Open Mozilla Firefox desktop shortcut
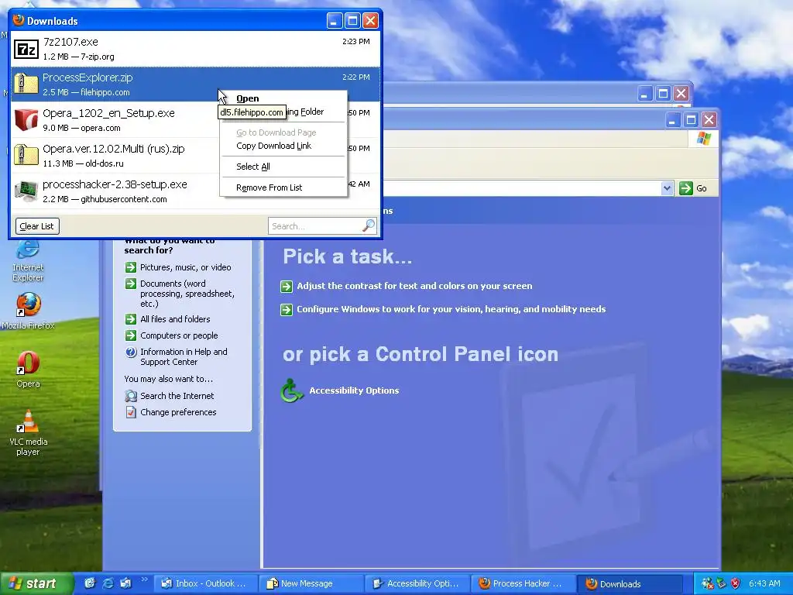Image resolution: width=793 pixels, height=595 pixels. [28, 311]
